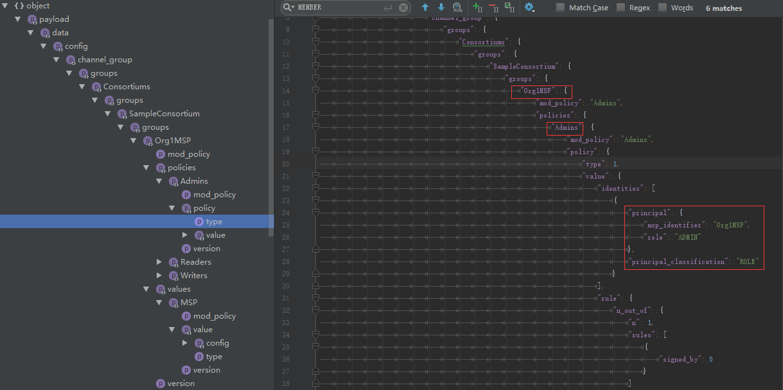Screen dimensions: 783x390
Task: Collapse the MSP tree node
Action: click(159, 303)
